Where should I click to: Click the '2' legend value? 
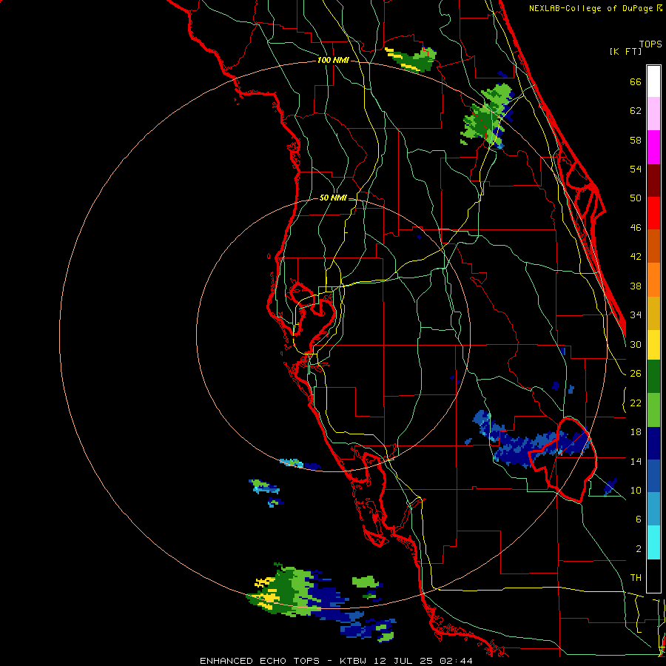click(639, 549)
